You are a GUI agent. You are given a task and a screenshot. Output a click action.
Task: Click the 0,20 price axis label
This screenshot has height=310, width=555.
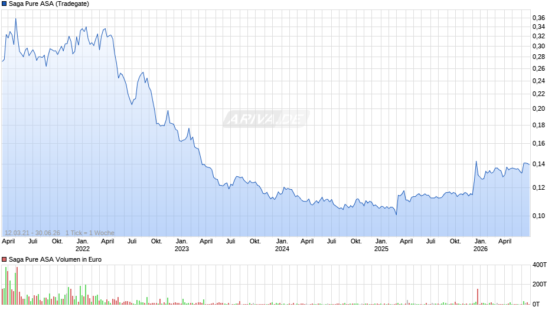tap(538, 108)
